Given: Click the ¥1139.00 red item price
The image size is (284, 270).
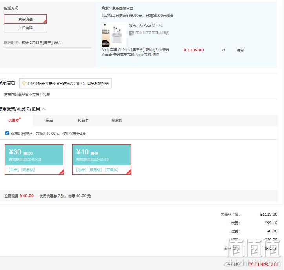Looking at the screenshot, I should (194, 50).
